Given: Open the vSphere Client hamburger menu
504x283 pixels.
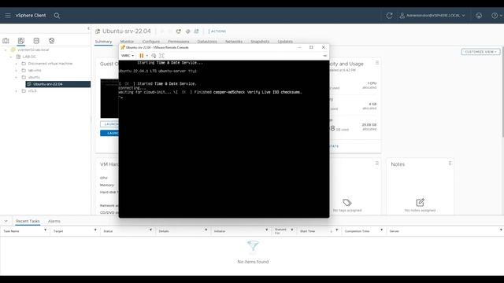Looking at the screenshot, I should click(8, 16).
